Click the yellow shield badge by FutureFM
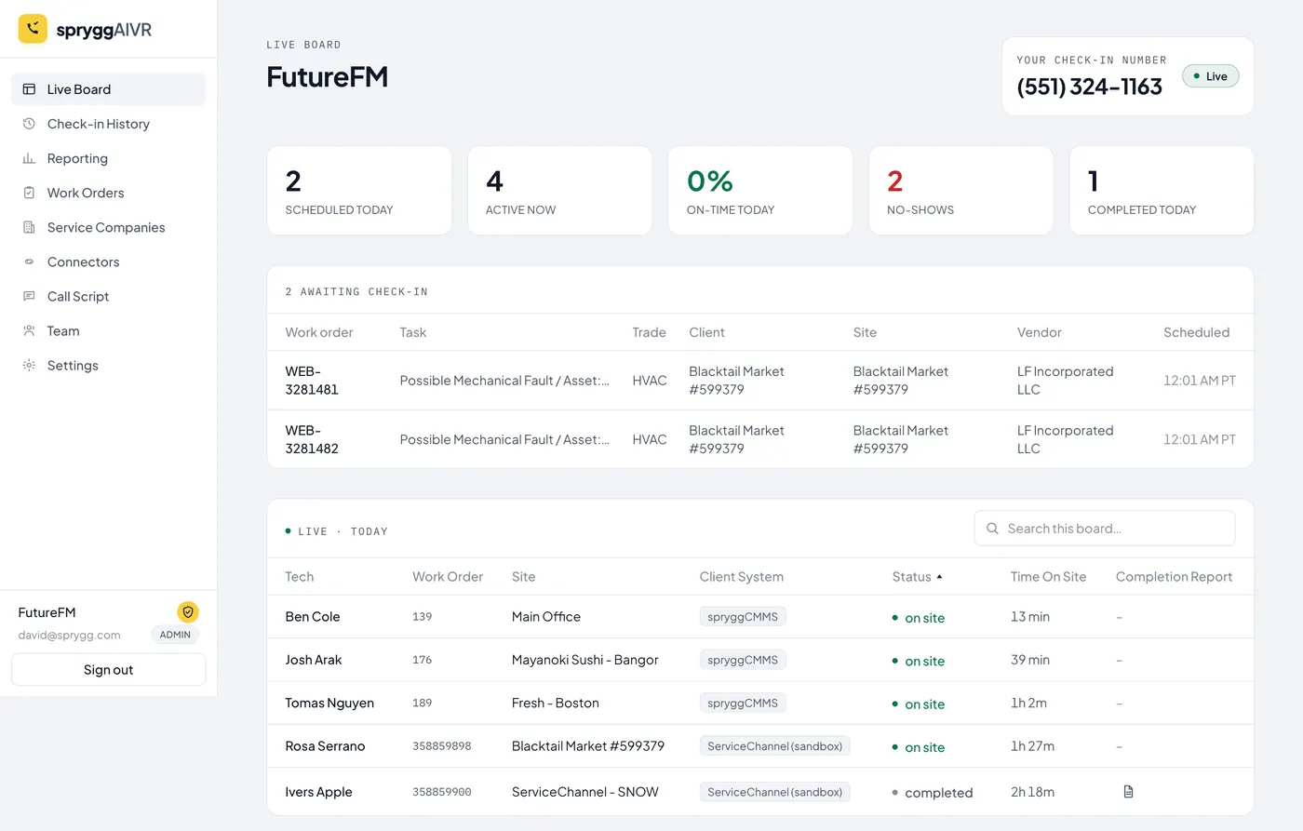Viewport: 1303px width, 831px height. (188, 612)
